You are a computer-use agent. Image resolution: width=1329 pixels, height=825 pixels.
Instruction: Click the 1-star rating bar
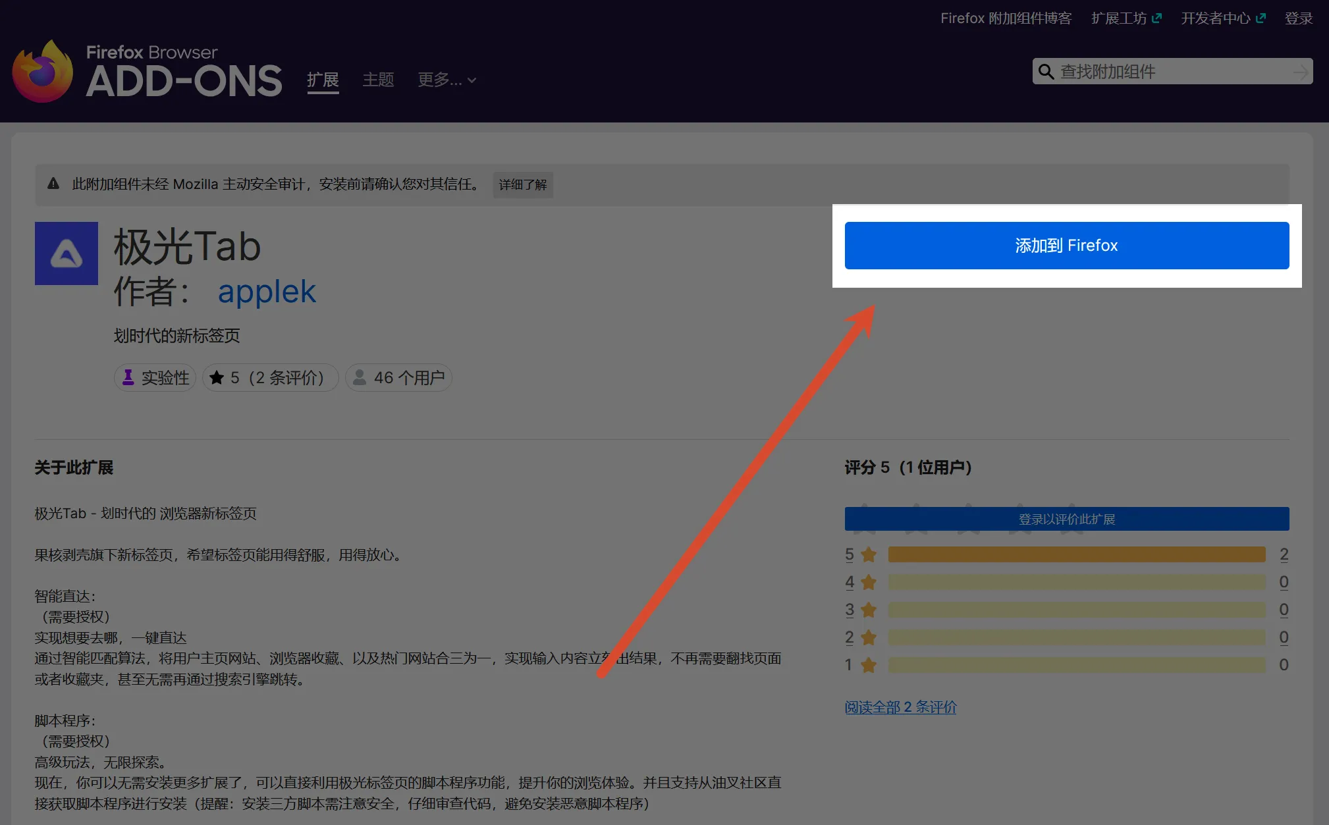click(x=1077, y=665)
